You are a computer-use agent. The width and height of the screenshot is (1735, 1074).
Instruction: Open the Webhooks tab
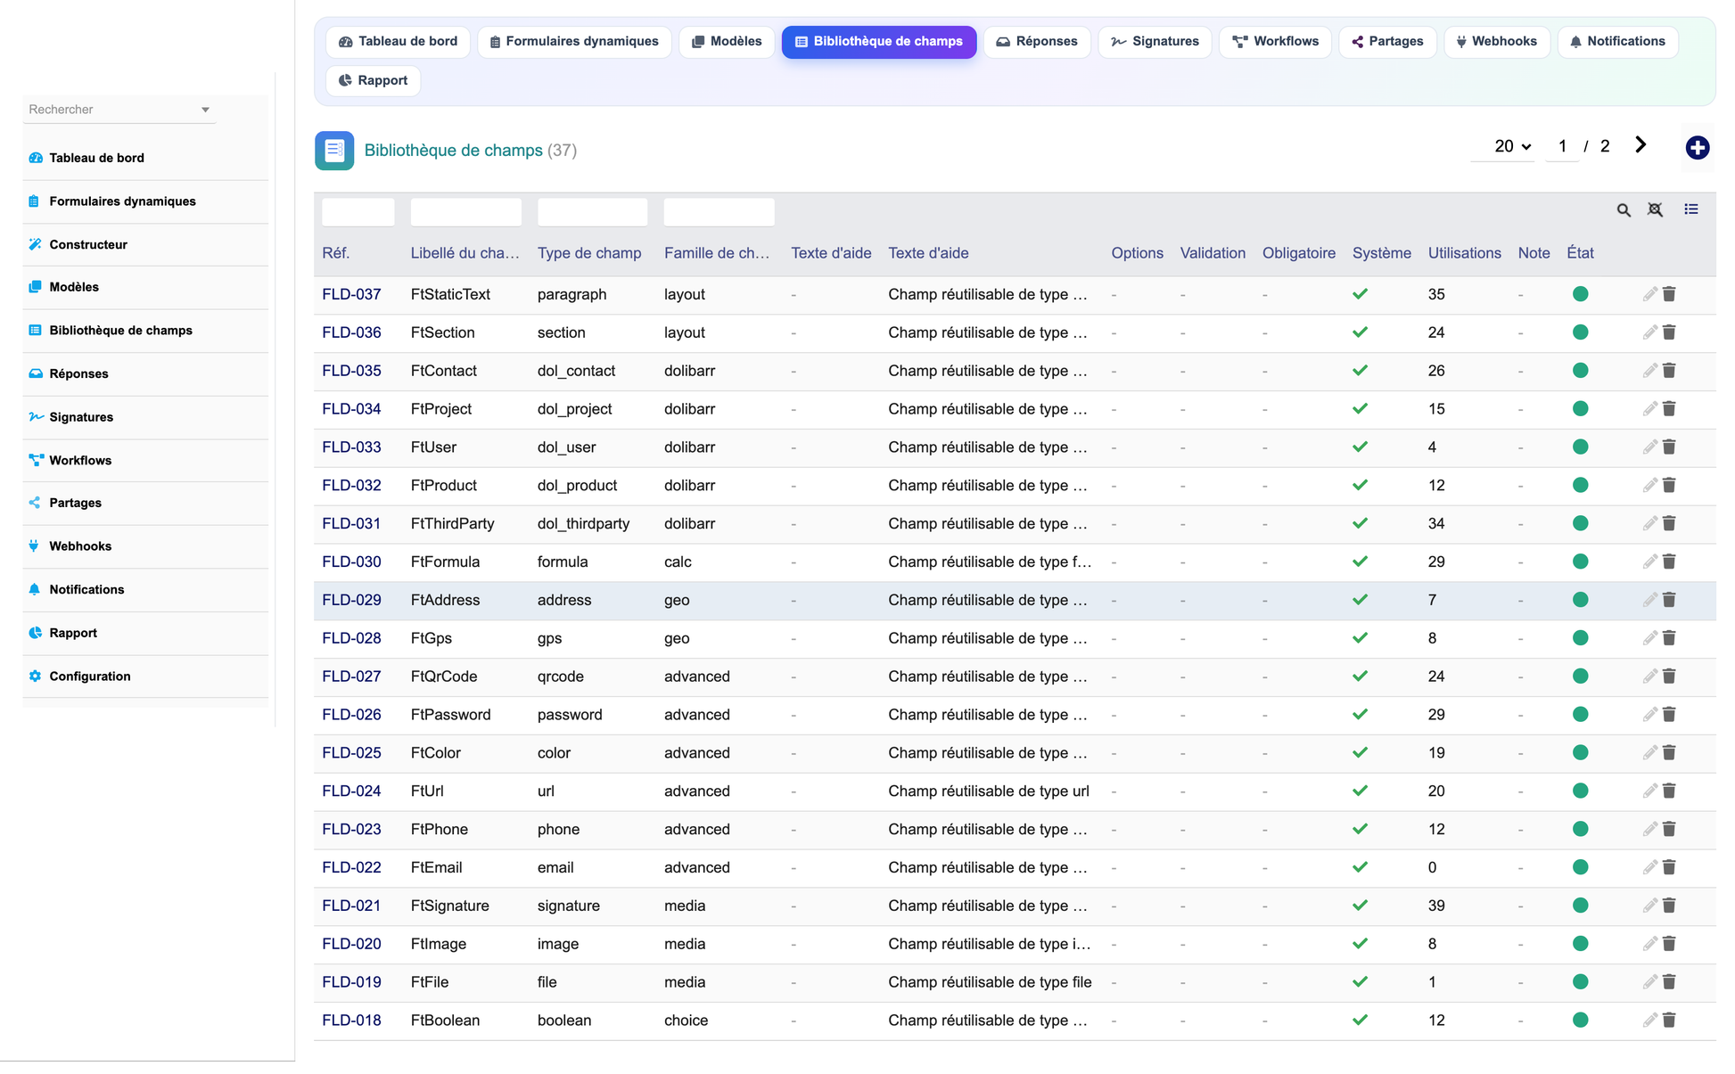click(x=1497, y=42)
